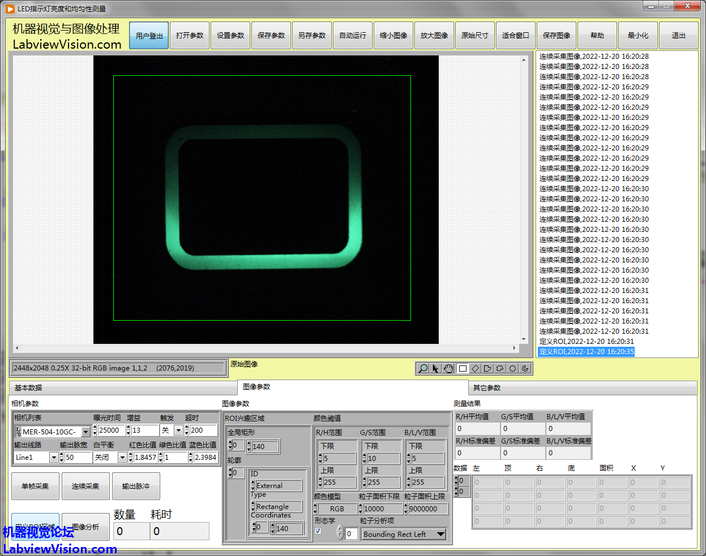Screen dimensions: 706x556
Task: Click the 曝光时间 exposure value field
Action: [110, 430]
